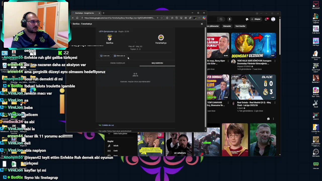Click the Benfica team crest

click(x=110, y=37)
